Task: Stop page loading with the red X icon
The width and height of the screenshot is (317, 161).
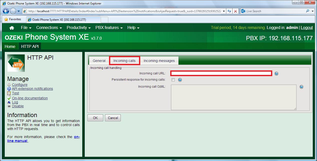Action: coord(235,11)
